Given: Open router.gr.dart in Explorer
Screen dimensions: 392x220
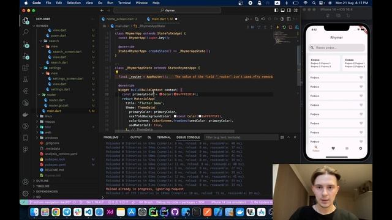Looking at the screenshot, I should pos(59,106).
